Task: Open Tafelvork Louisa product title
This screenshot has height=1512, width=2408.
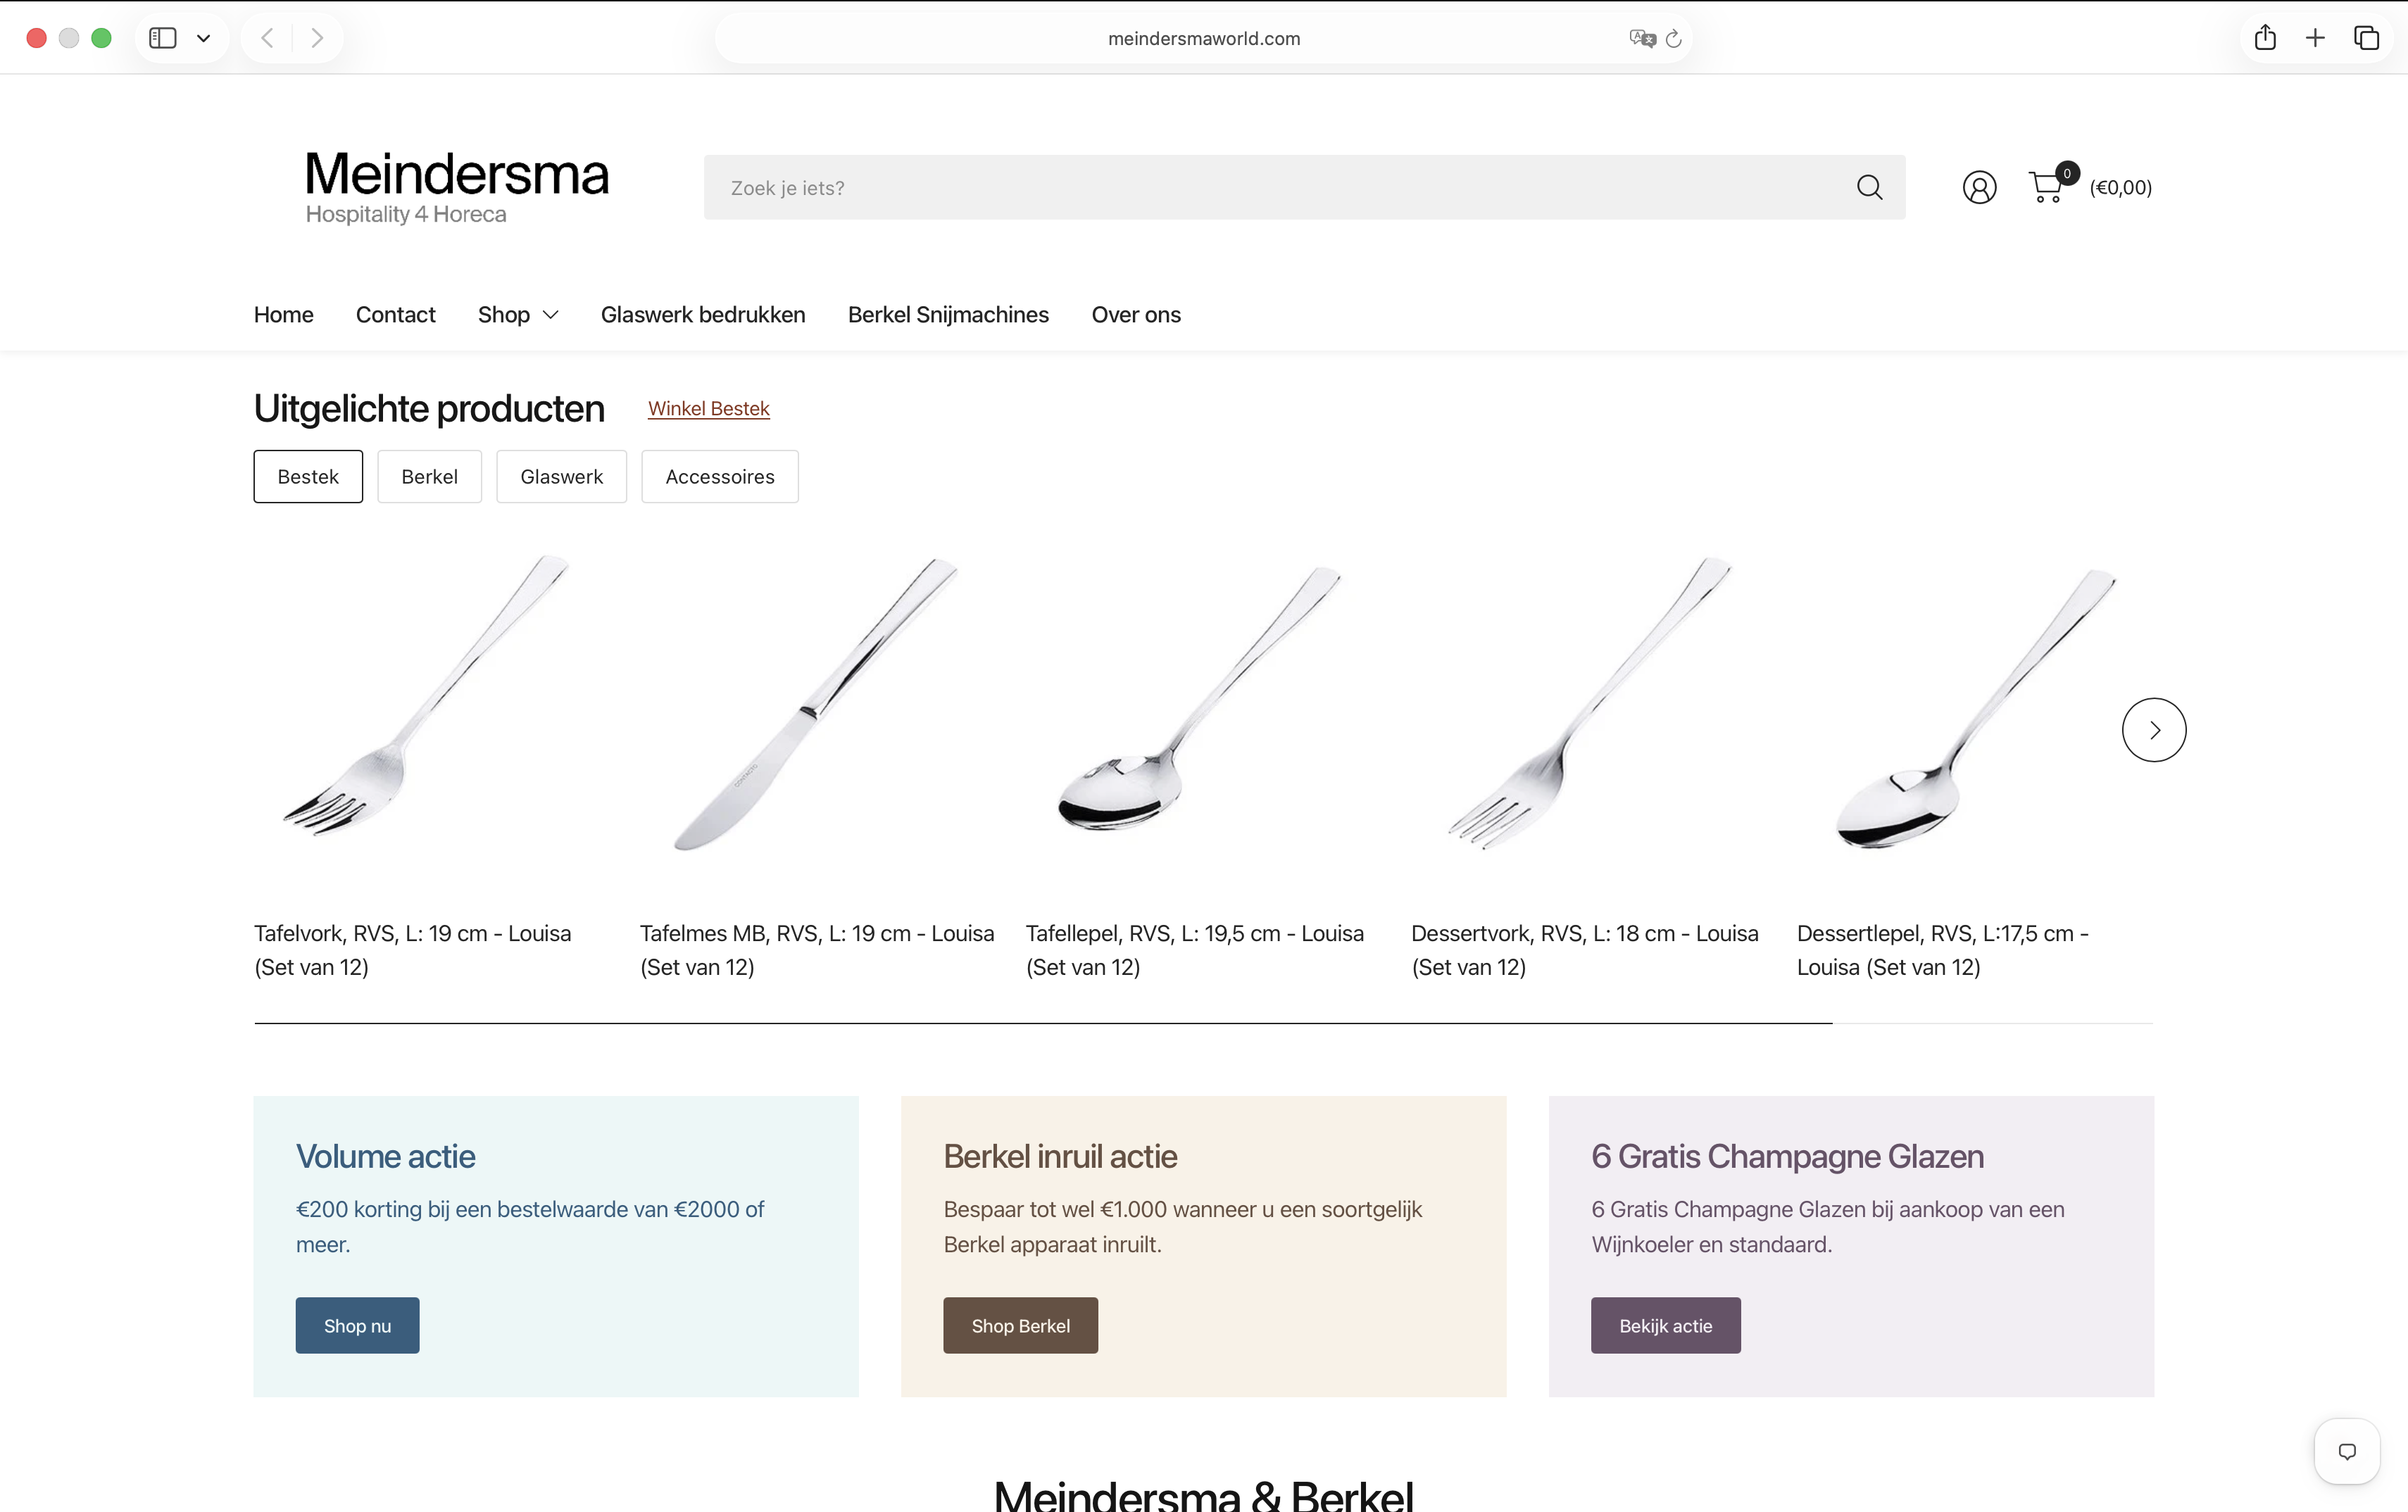Action: [x=413, y=950]
